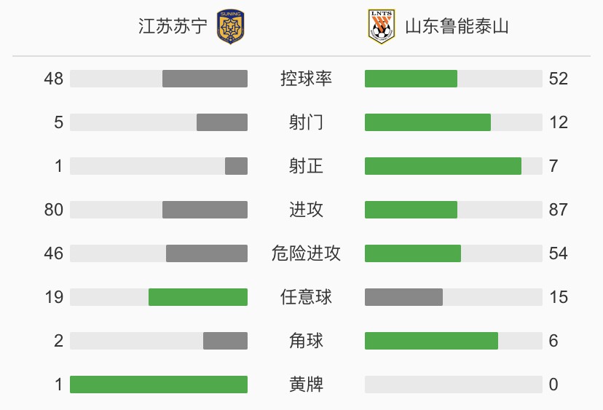Viewport: 603px width, 410px height.
Task: Click the Jiangsu attacks value 80
Action: pos(53,210)
